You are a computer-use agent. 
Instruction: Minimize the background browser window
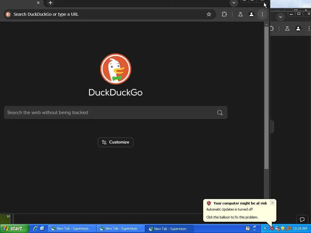[291, 14]
